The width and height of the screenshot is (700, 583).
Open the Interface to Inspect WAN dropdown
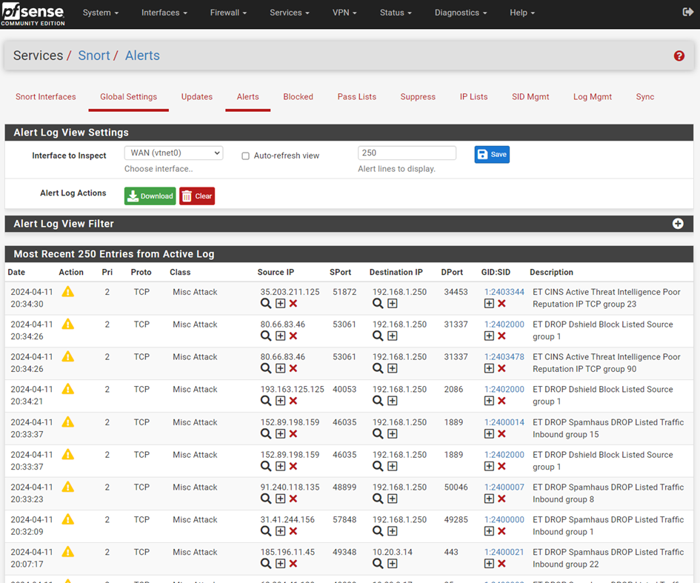click(x=173, y=153)
